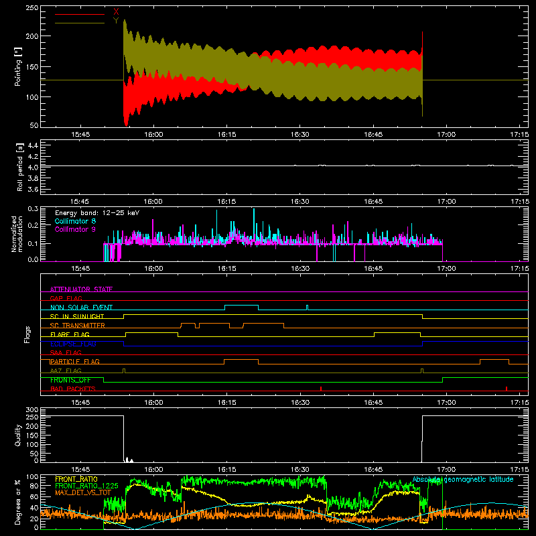This screenshot has height=536, width=536.
Task: Click the 3.6 roll period tick label
Action: [x=33, y=189]
